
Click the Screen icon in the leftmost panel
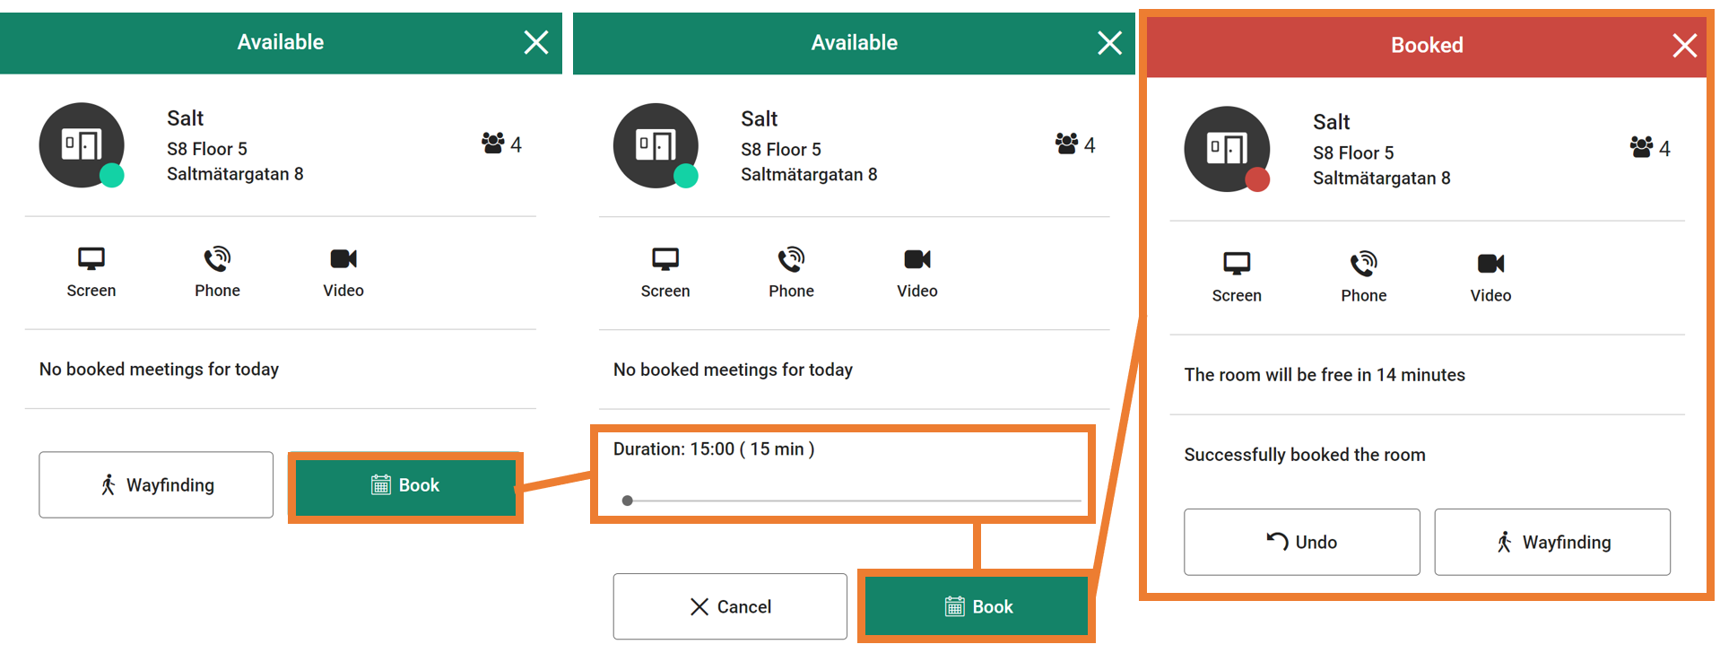91,259
